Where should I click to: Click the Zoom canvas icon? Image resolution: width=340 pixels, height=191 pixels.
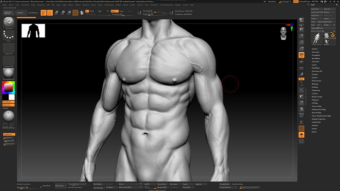301,36
